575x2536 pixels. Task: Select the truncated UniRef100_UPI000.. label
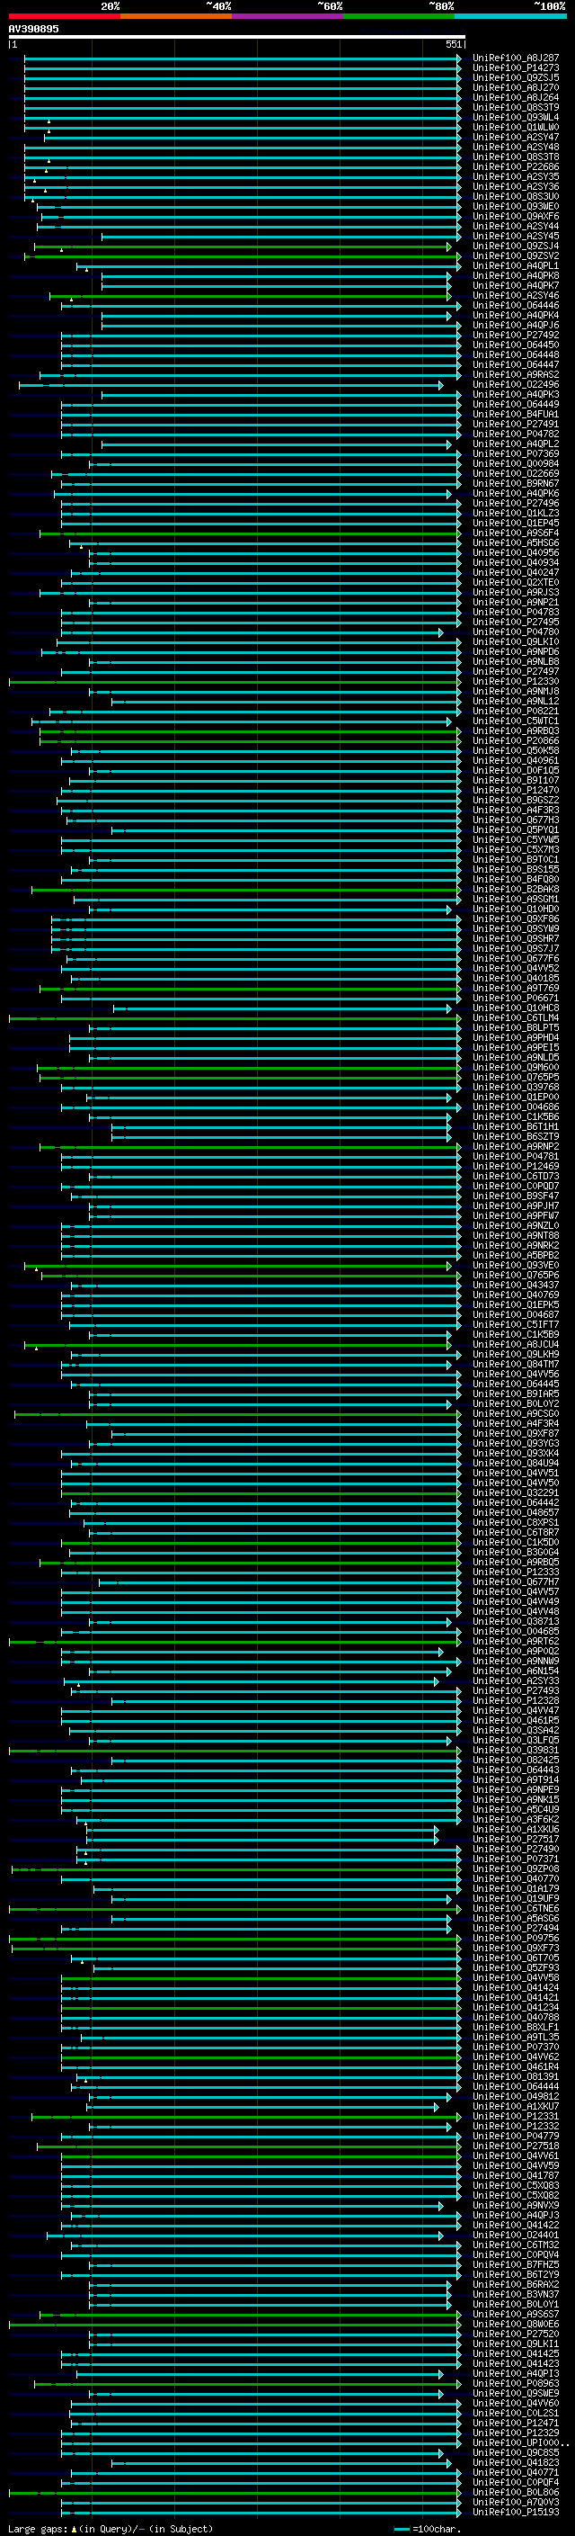click(521, 2442)
